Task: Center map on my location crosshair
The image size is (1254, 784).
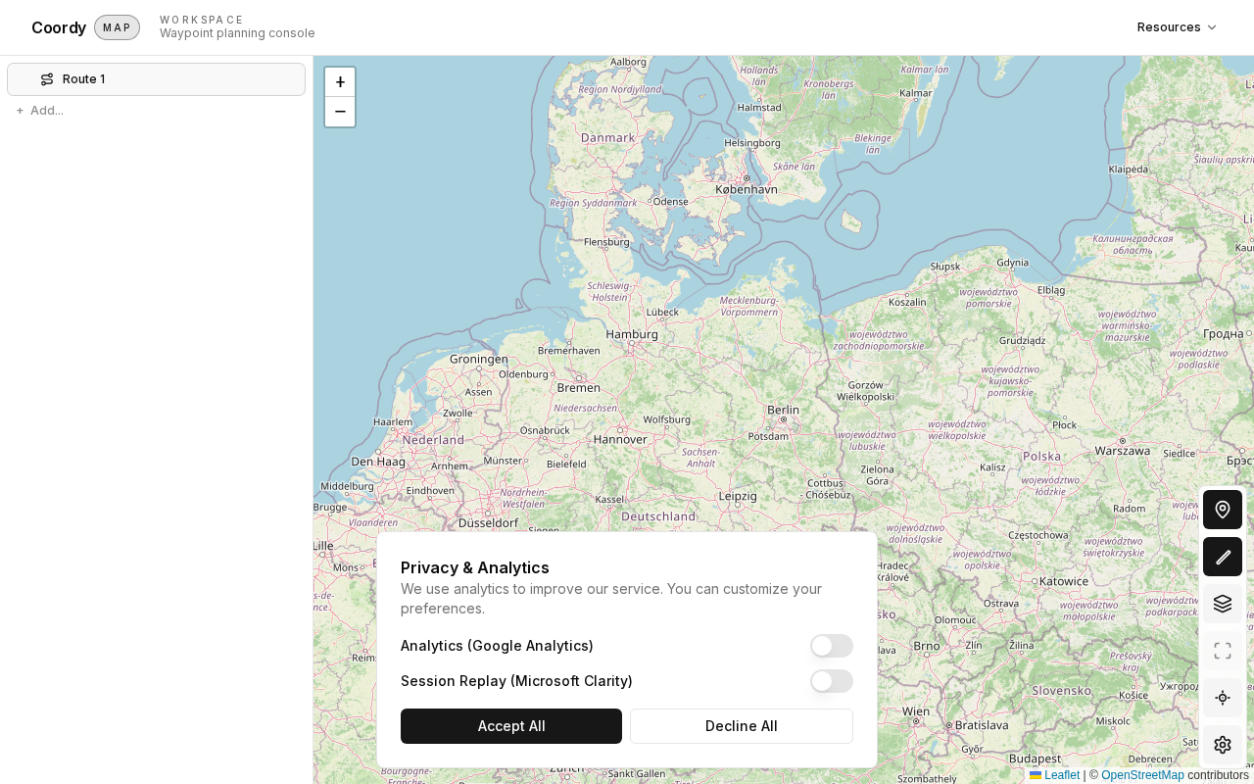Action: (x=1222, y=698)
